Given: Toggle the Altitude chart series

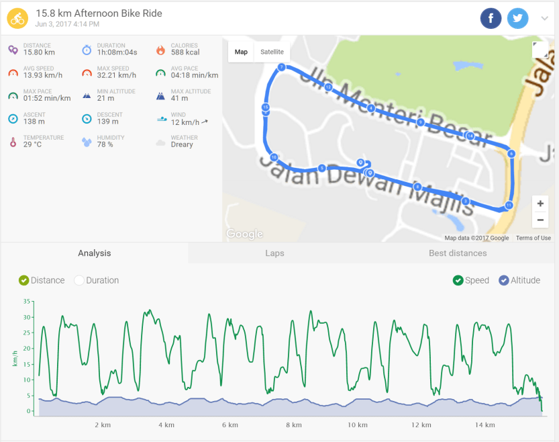Looking at the screenshot, I should 505,280.
